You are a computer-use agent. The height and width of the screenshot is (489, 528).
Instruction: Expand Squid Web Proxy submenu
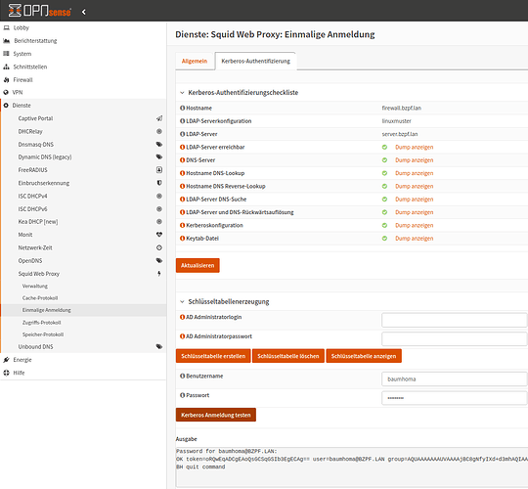[39, 274]
